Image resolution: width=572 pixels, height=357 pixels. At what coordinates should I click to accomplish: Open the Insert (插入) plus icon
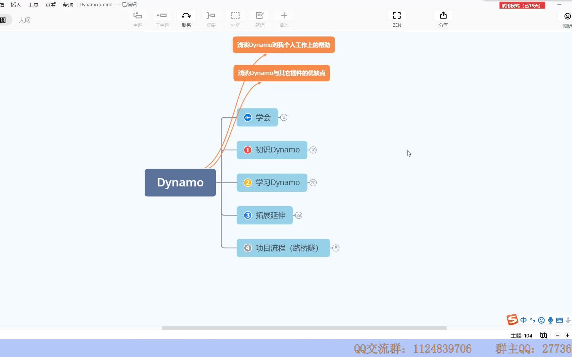[284, 16]
